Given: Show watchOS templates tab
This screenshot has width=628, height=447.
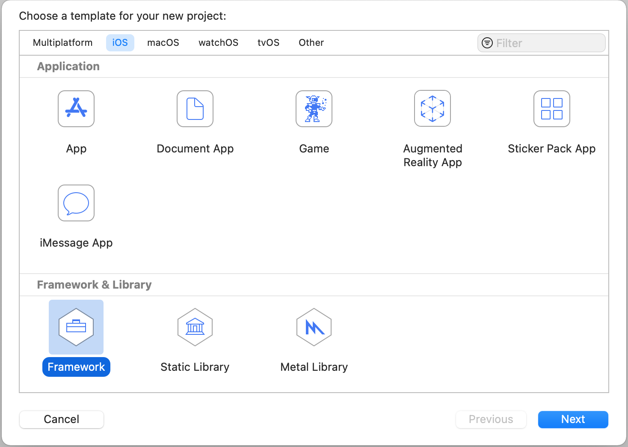Looking at the screenshot, I should (218, 43).
